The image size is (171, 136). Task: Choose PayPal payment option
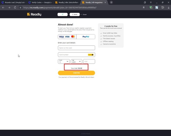86,37
